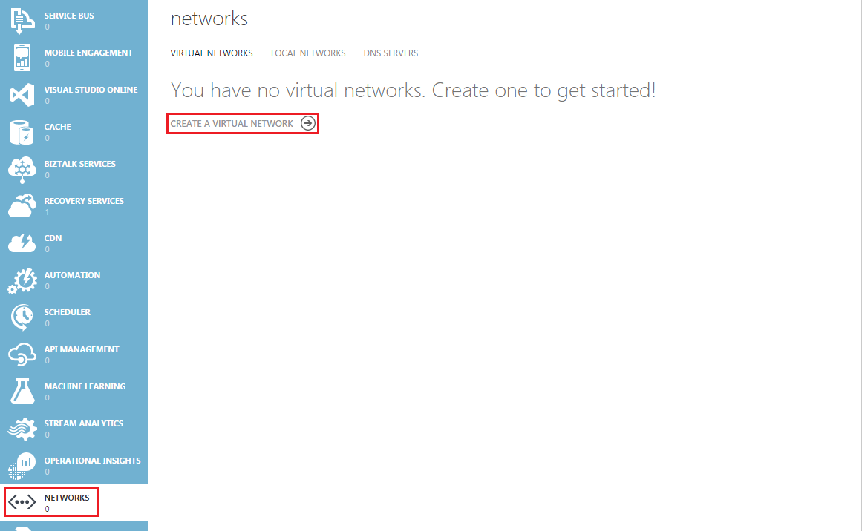The height and width of the screenshot is (531, 862).
Task: Open the Operational Insights chart icon
Action: pyautogui.click(x=22, y=466)
